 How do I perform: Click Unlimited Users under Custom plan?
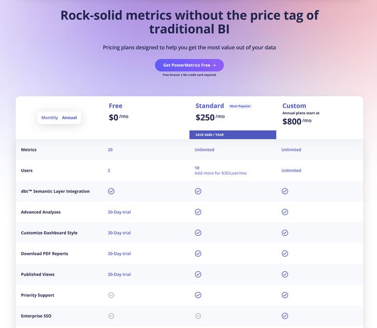(x=291, y=170)
